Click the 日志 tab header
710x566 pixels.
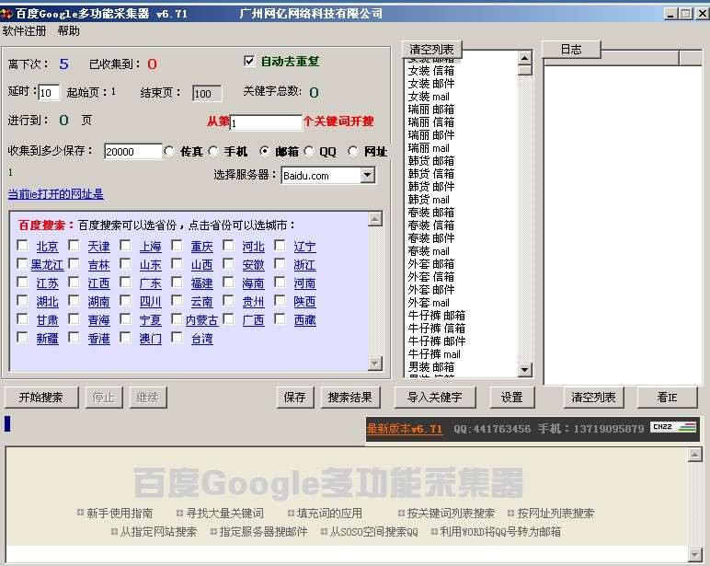click(571, 49)
